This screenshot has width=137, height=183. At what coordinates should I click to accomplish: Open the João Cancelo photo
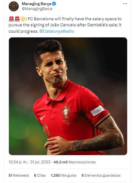click(x=68, y=96)
